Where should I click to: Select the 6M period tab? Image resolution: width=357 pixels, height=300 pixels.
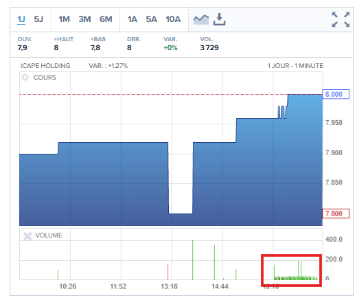point(106,19)
